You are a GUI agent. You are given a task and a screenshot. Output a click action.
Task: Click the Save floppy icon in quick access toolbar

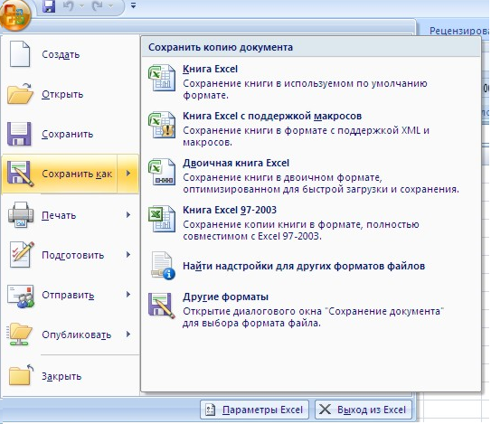pos(49,6)
